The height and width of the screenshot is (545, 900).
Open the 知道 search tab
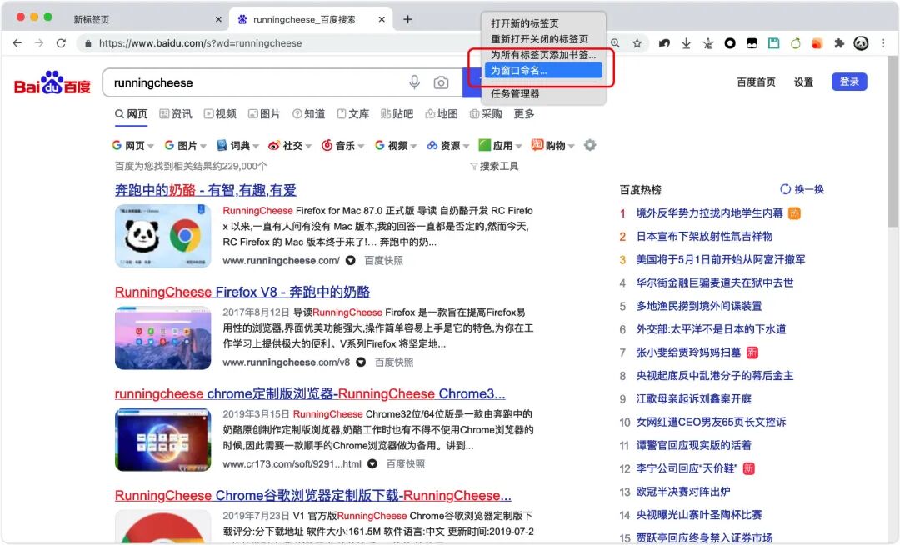click(309, 114)
